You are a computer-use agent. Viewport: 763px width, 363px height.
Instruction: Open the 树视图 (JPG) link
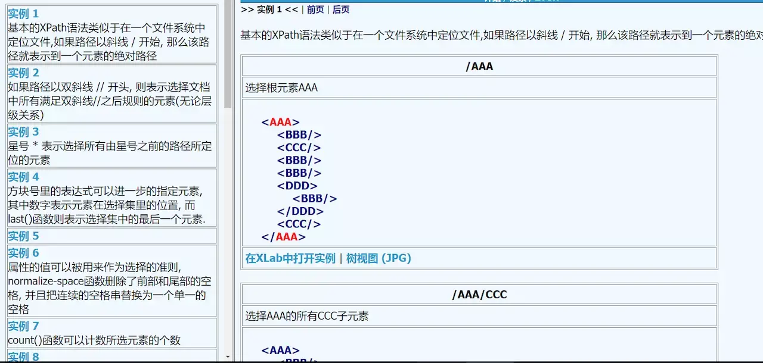(x=379, y=258)
